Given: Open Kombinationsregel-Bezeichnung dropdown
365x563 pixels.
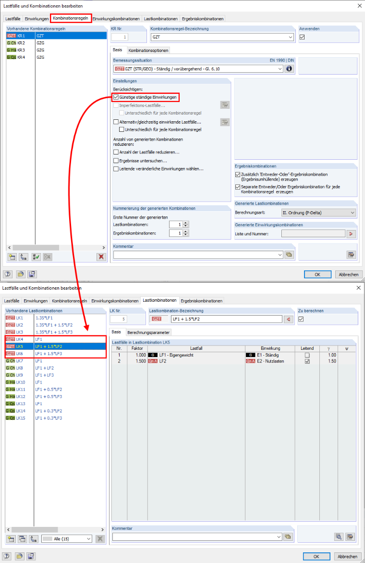Looking at the screenshot, I should tap(290, 37).
